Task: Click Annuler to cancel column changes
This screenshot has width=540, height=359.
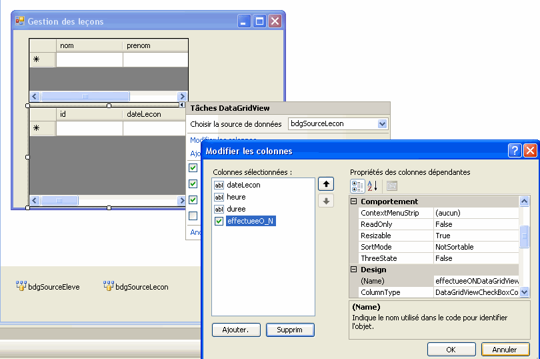Action: (505, 350)
